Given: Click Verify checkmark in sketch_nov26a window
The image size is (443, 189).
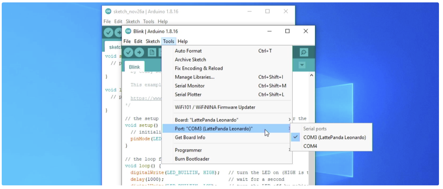Looking at the screenshot, I should [108, 32].
